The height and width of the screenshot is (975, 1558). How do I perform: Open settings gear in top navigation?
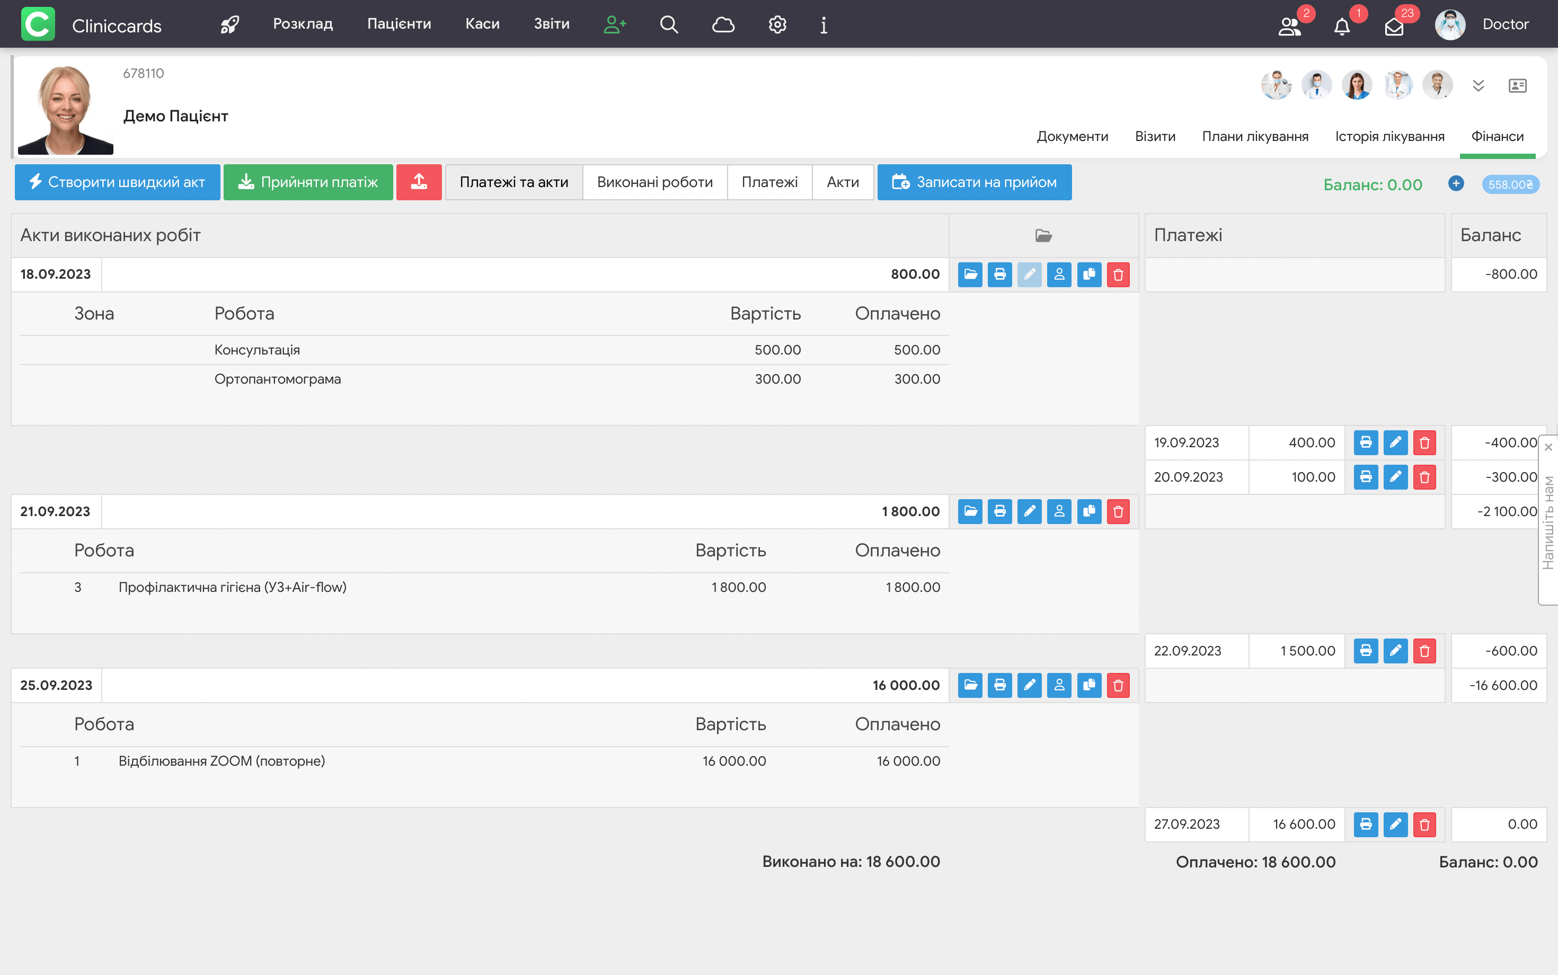[777, 24]
